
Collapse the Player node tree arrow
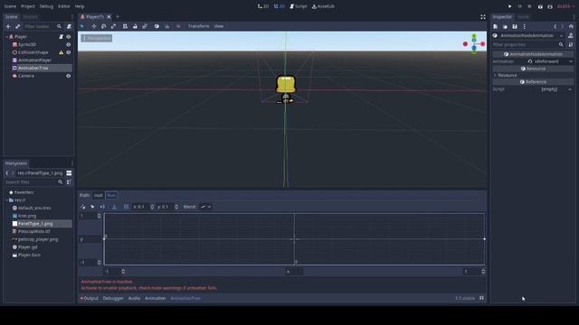pyautogui.click(x=6, y=37)
